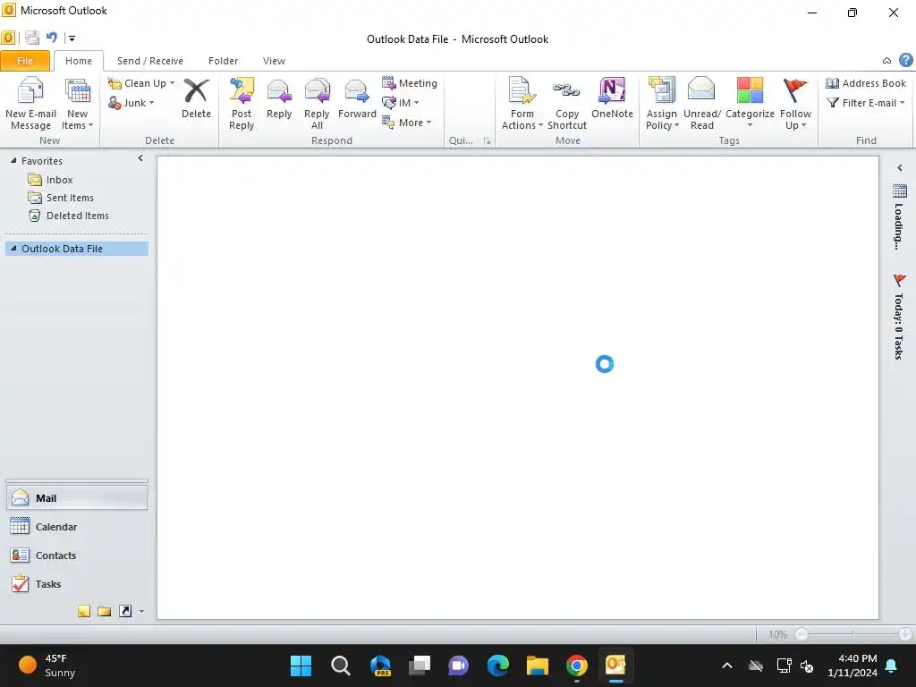Image resolution: width=916 pixels, height=687 pixels.
Task: Open the Filter E-mail dropdown
Action: click(866, 103)
